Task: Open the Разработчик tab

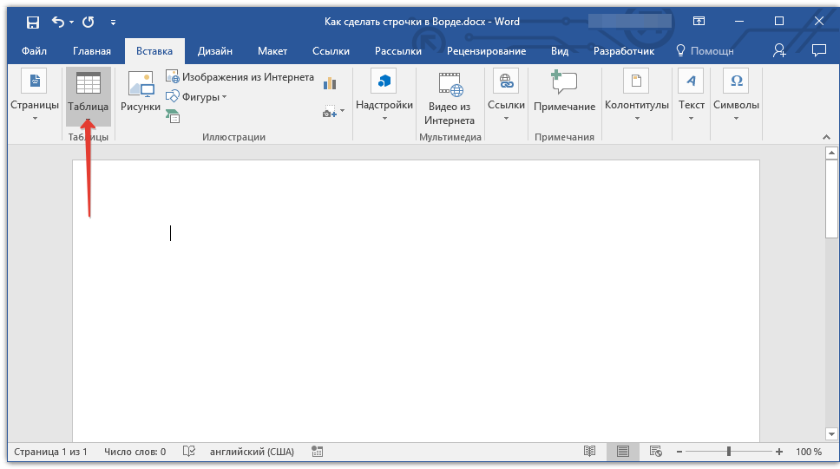Action: pyautogui.click(x=624, y=51)
